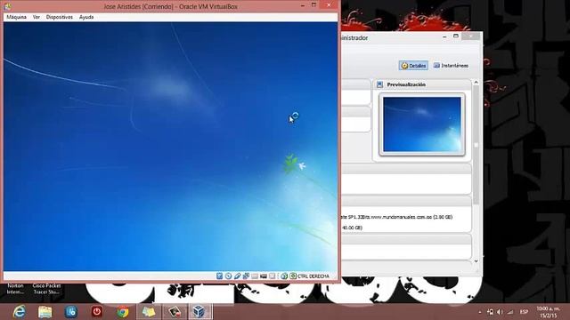This screenshot has width=570, height=320.
Task: Click the power plug tray icon
Action: coord(490,312)
